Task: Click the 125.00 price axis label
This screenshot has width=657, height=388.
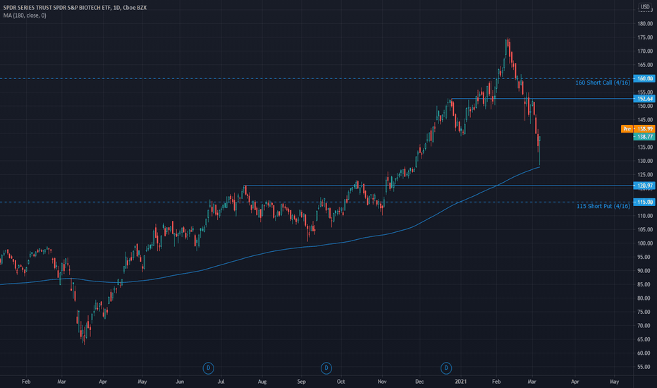Action: coord(645,174)
